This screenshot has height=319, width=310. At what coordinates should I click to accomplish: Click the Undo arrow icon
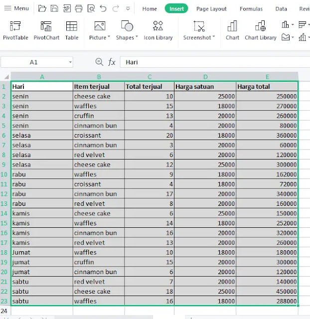(103, 8)
